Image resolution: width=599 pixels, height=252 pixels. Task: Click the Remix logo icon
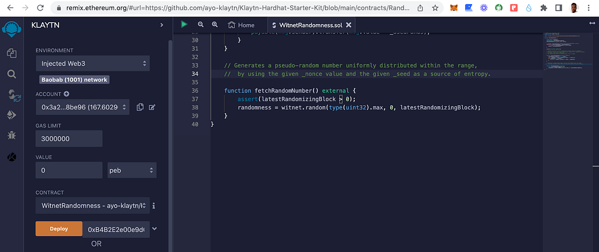point(12,29)
